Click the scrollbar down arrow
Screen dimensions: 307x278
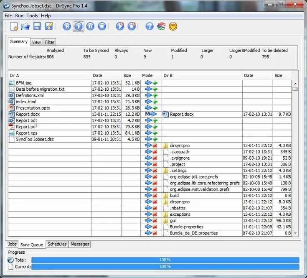click(x=295, y=233)
